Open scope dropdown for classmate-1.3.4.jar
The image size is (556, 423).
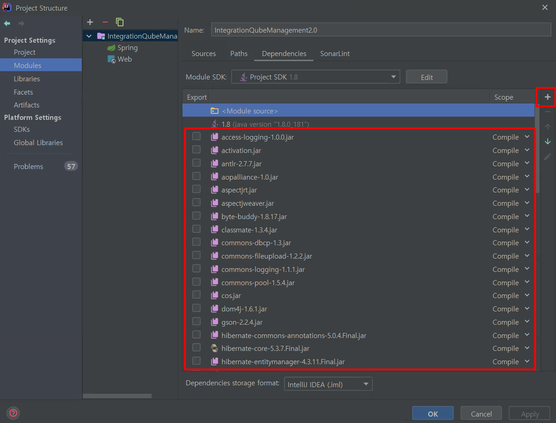(x=527, y=229)
